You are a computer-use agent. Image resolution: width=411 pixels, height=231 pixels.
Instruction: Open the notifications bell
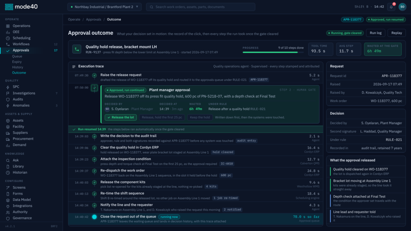coord(391,7)
